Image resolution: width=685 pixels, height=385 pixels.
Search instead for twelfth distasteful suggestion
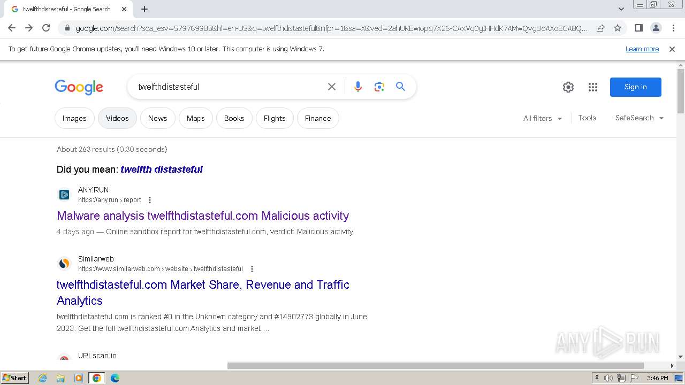point(162,170)
